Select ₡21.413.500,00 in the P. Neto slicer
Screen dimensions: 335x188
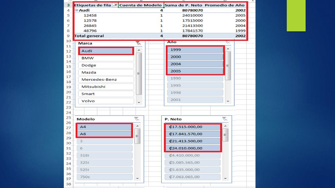click(x=193, y=141)
